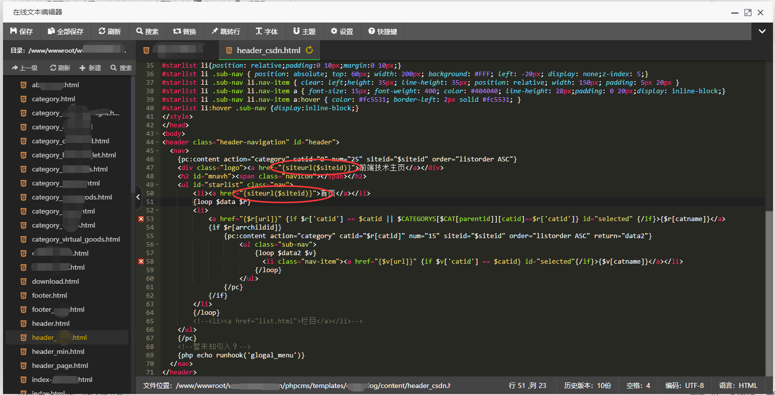The width and height of the screenshot is (775, 395).
Task: Change indentation via 空格: 4
Action: click(638, 385)
